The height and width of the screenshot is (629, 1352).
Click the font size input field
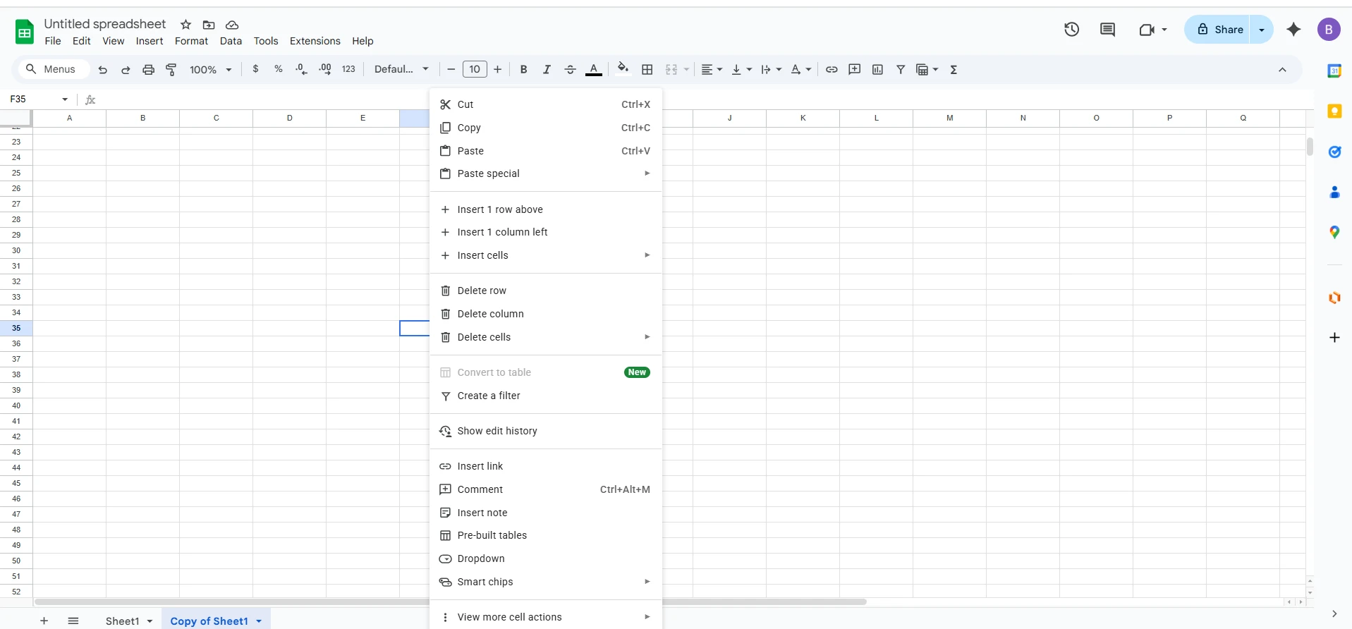point(475,69)
